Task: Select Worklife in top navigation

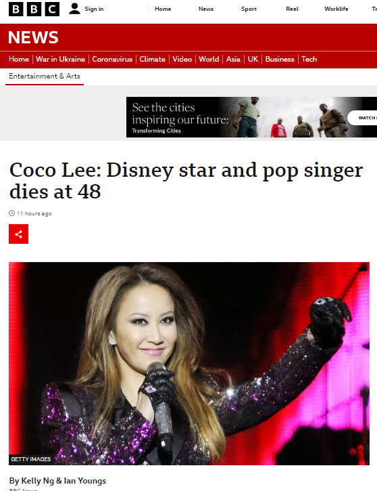Action: [x=336, y=9]
